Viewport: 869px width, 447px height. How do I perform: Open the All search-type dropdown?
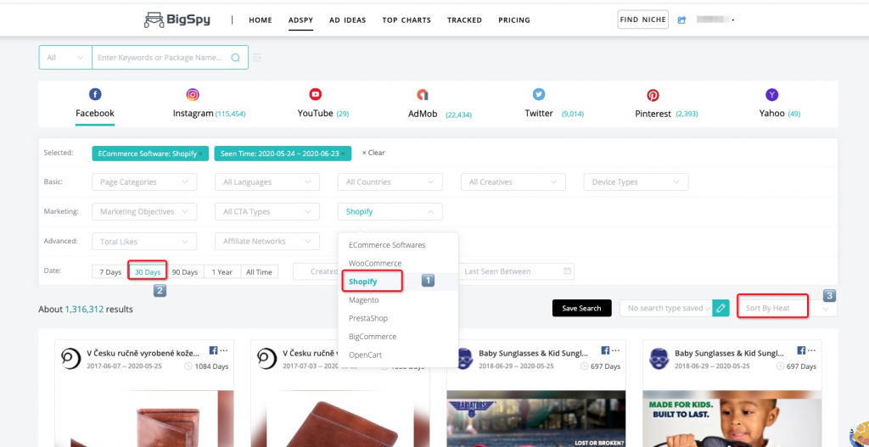point(65,58)
